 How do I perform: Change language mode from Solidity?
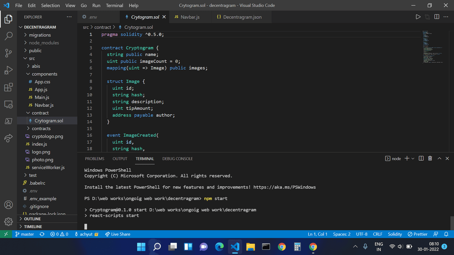(395, 234)
